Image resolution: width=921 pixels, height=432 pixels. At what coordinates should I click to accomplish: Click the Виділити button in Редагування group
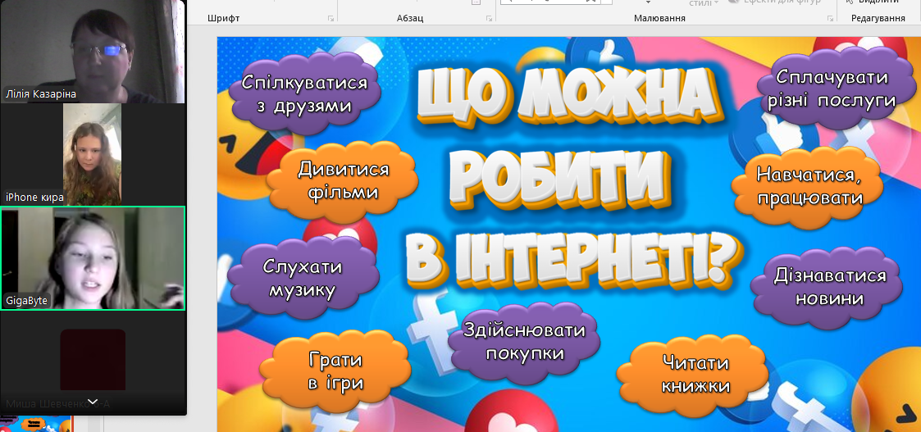[873, 2]
